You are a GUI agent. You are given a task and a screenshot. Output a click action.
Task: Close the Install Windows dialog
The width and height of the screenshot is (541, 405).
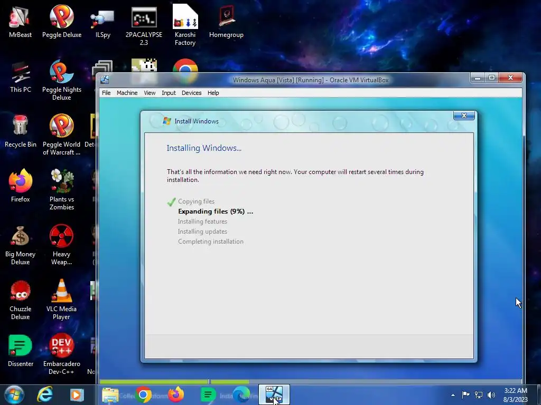click(464, 115)
